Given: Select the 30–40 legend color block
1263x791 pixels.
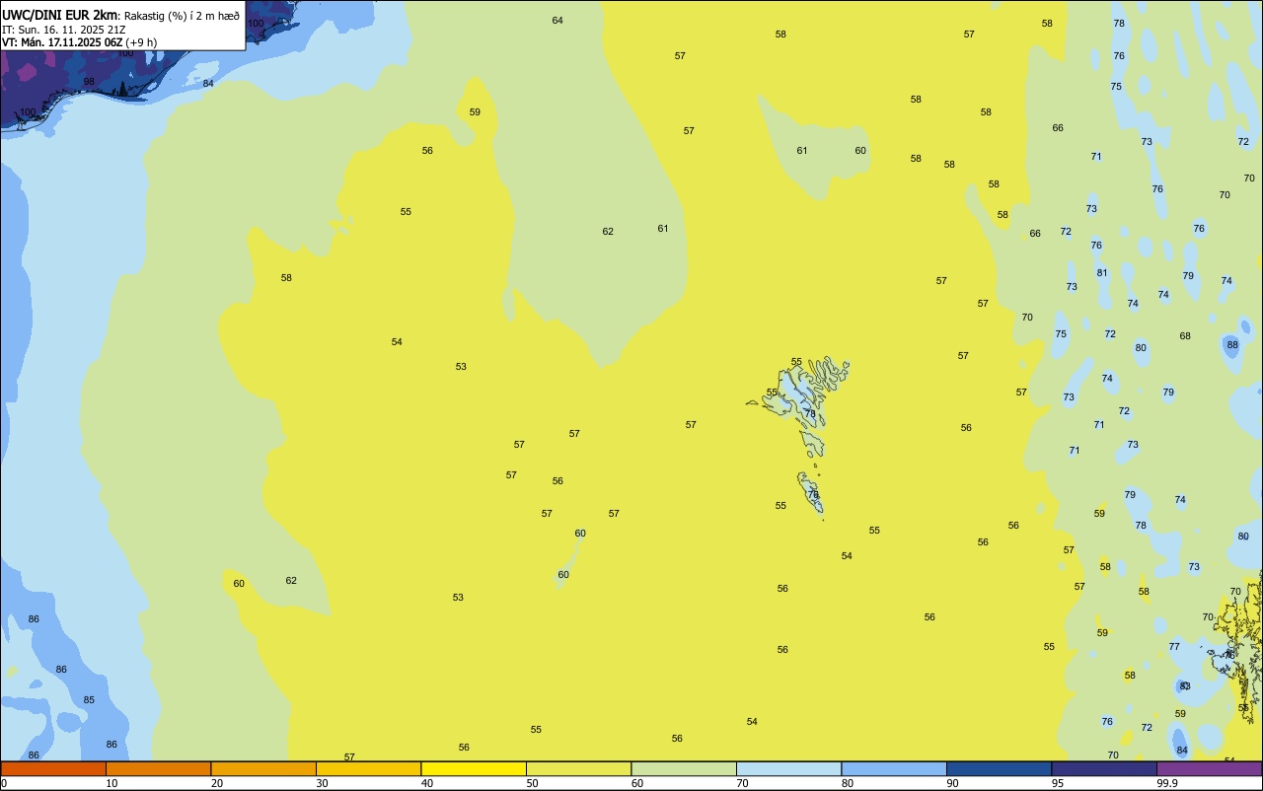Looking at the screenshot, I should (x=368, y=768).
